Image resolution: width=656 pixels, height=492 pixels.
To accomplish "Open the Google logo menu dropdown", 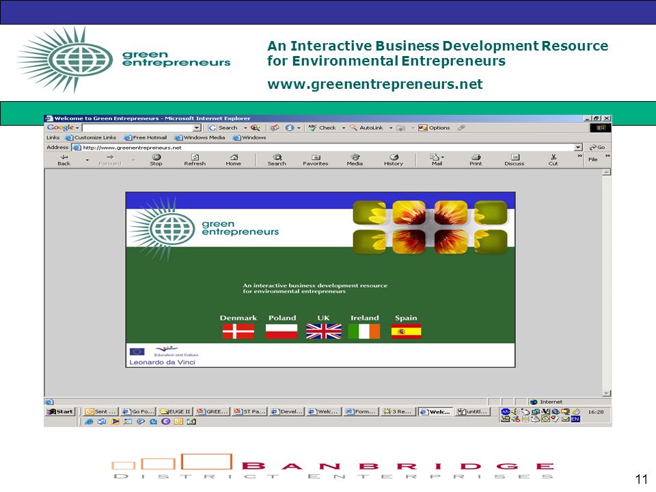I will click(77, 128).
